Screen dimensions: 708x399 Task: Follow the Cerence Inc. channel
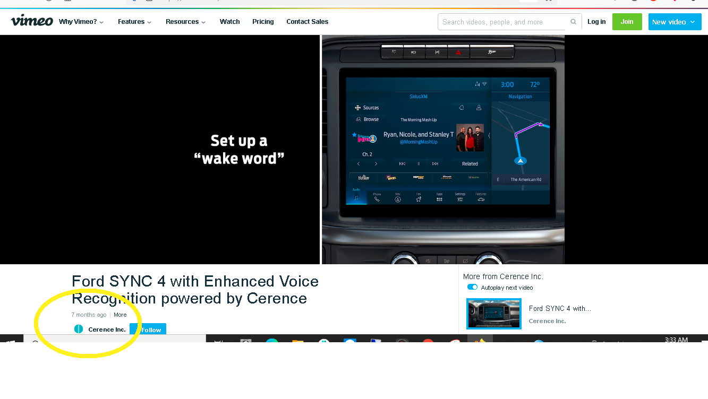click(149, 329)
